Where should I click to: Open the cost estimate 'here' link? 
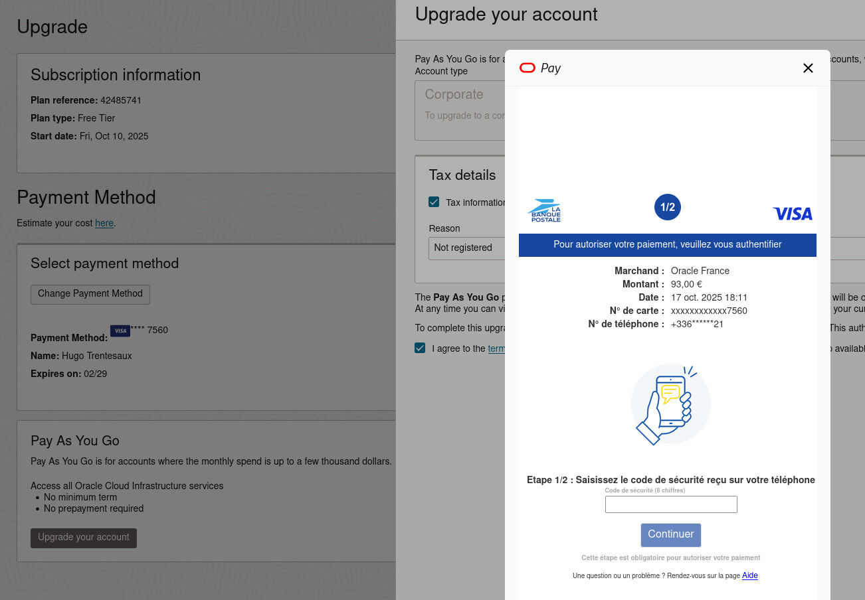[104, 223]
